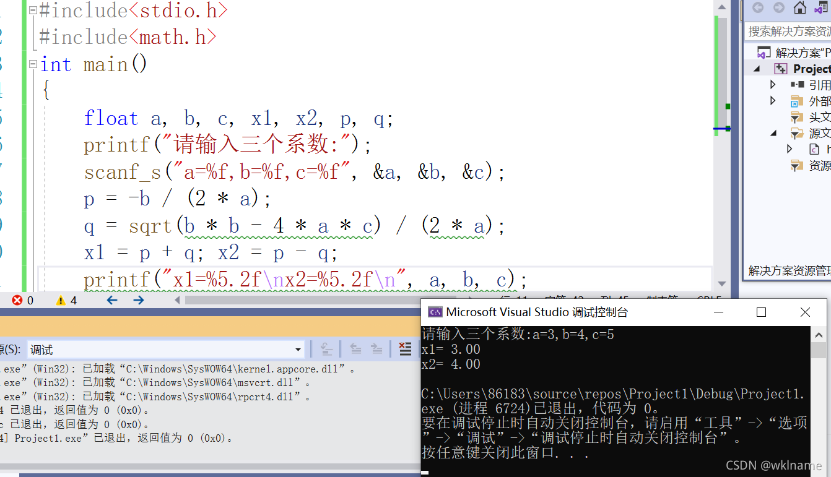Close the Microsoft Visual Studio debug console

(805, 312)
